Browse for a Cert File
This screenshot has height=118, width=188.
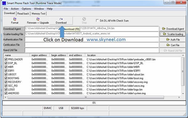172,45
